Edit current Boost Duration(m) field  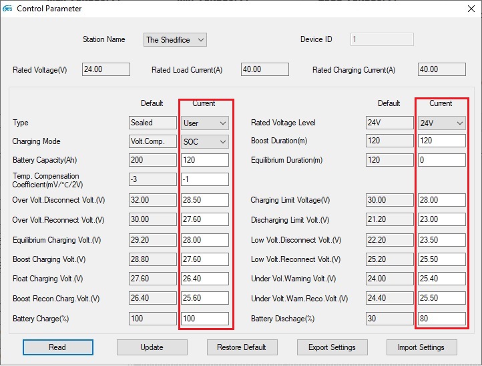coord(442,141)
